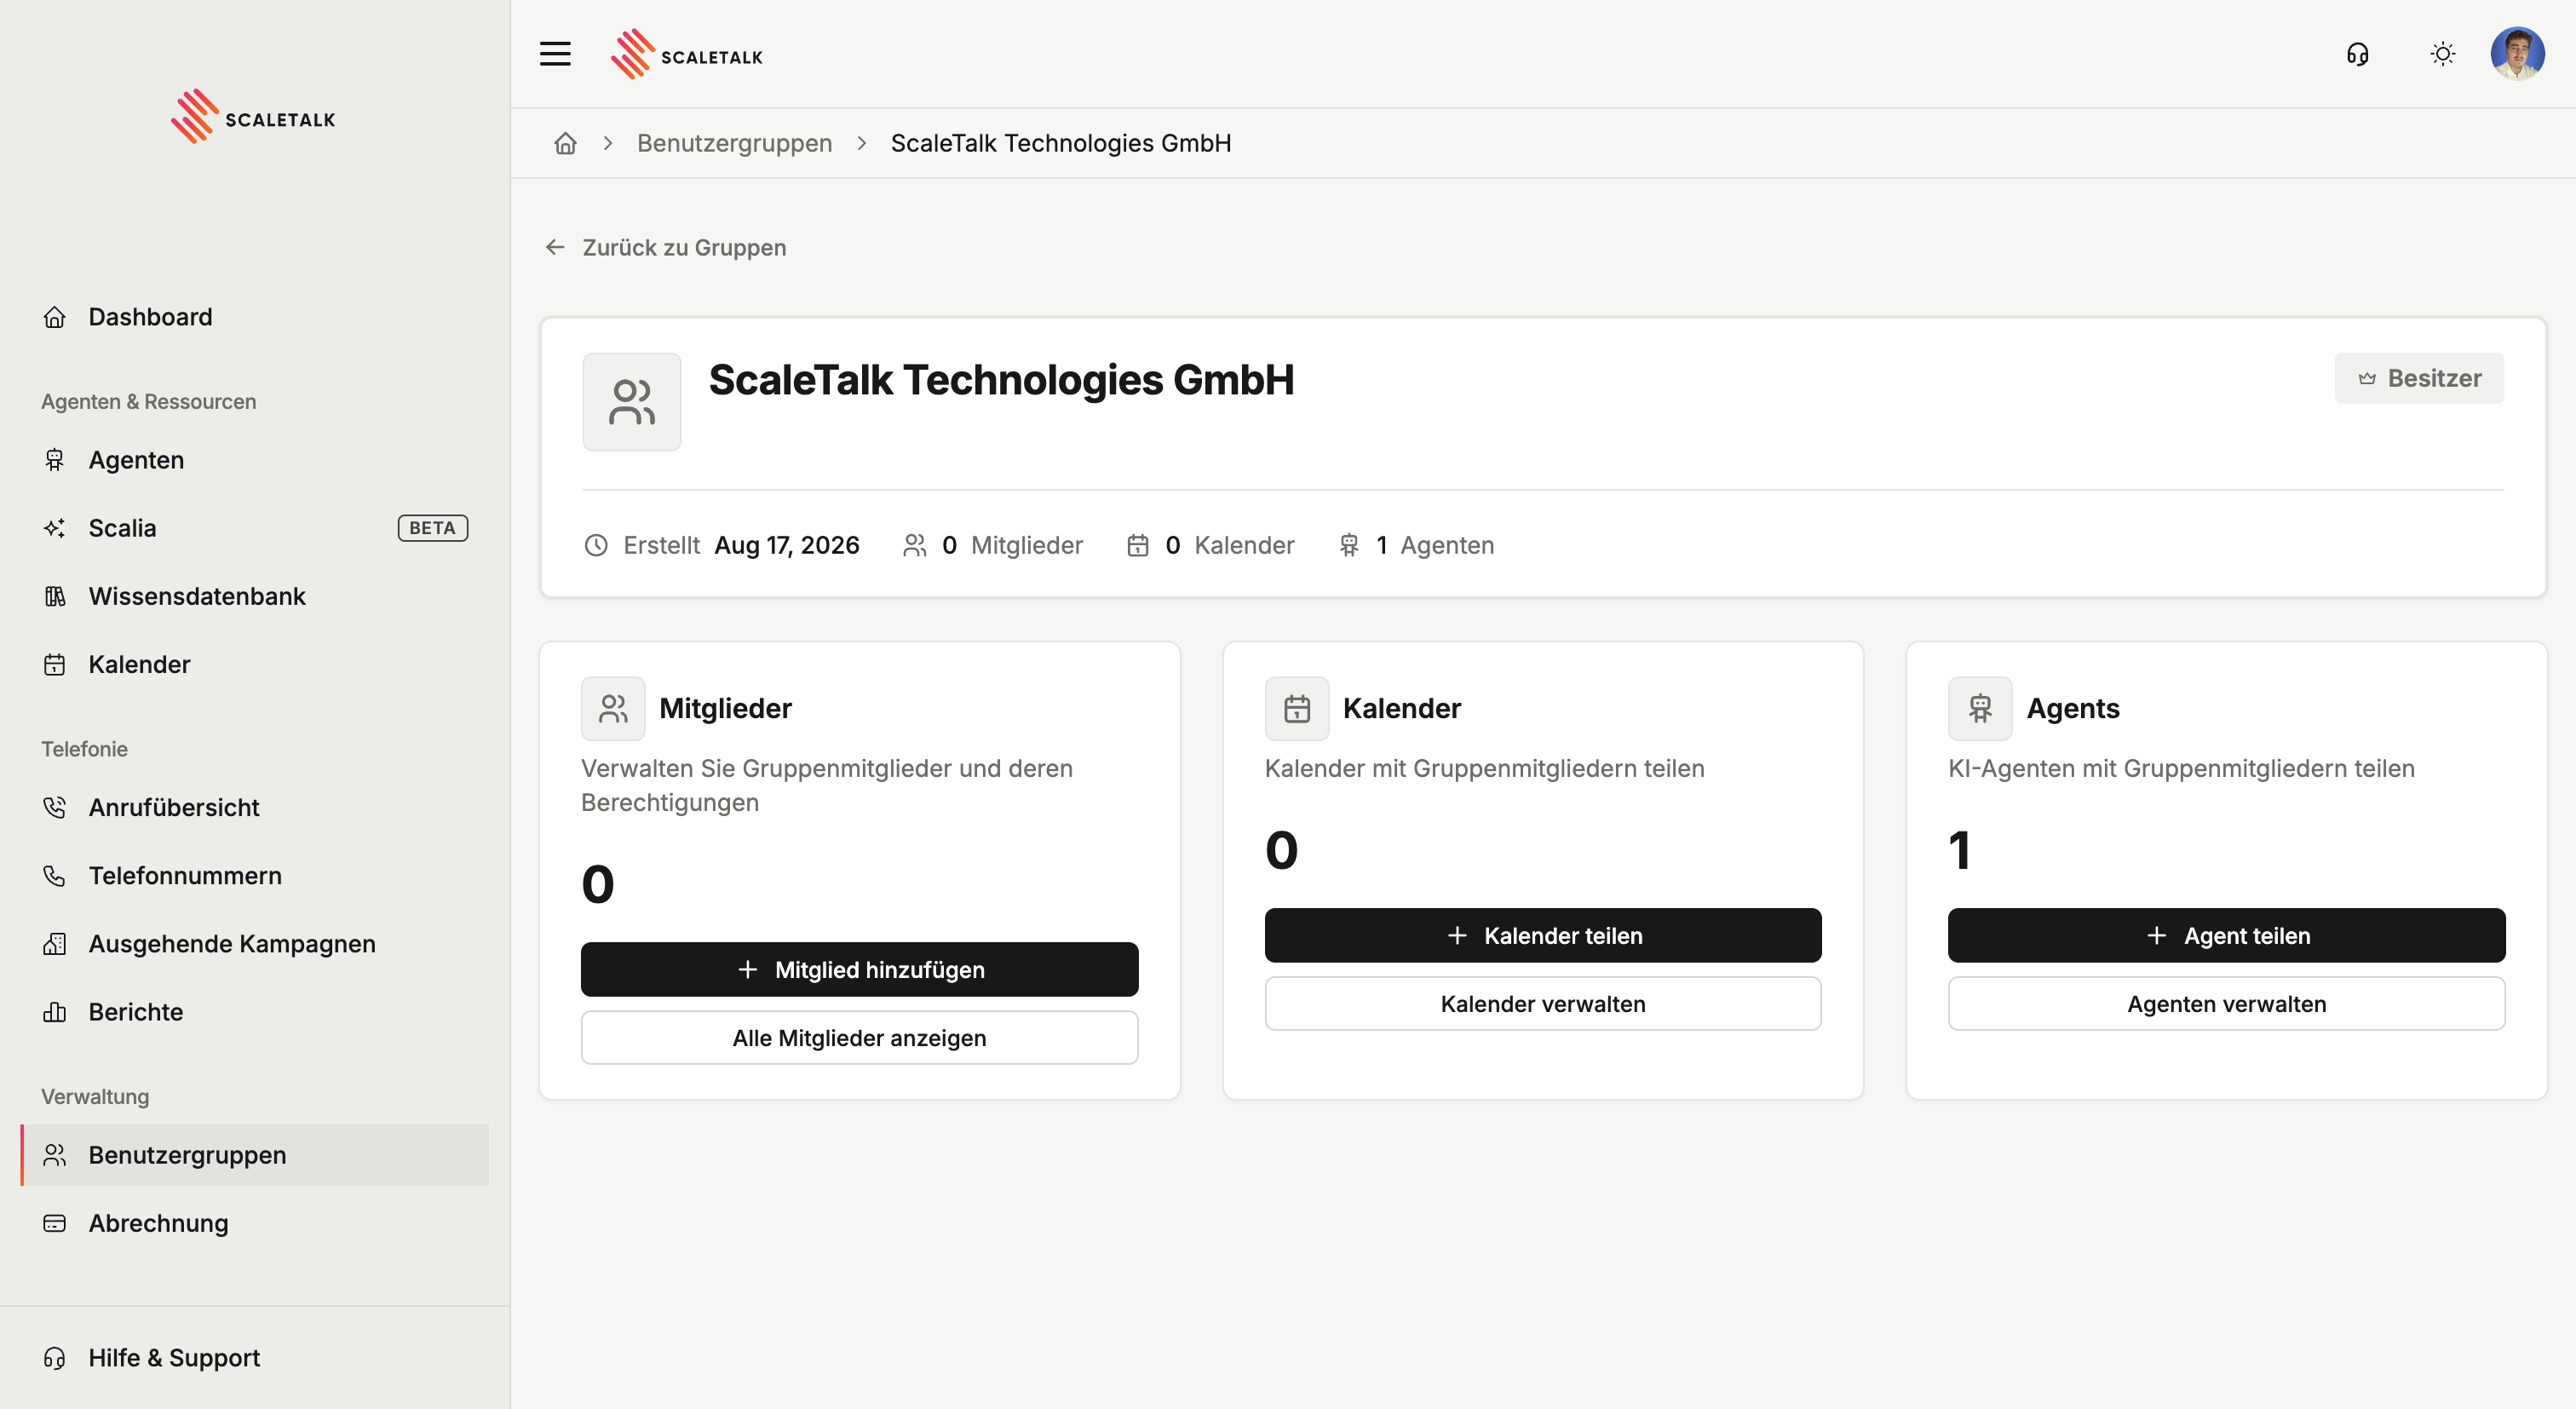Click Alle Mitglieder anzeigen button

(859, 1038)
